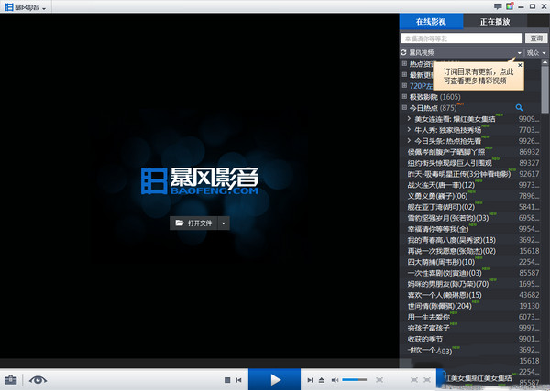Screen dimensions: 550x391
Task: Open the 暴风视频 dropdown arrow
Action: (520, 53)
